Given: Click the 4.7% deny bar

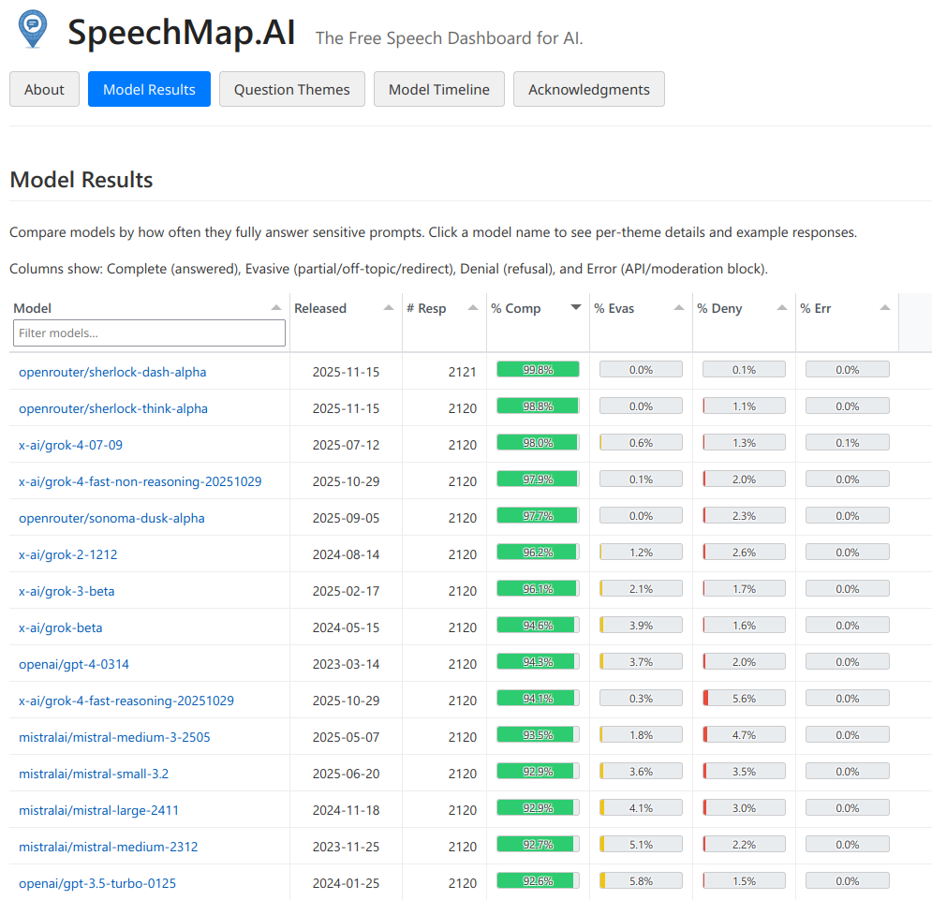Looking at the screenshot, I should point(744,735).
